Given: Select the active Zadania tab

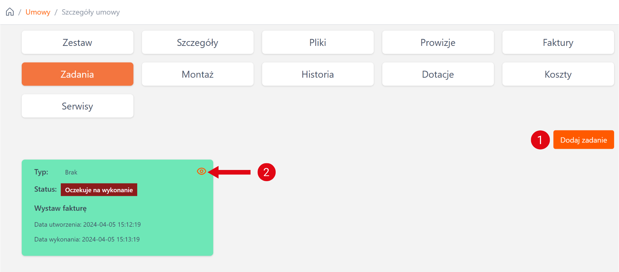Looking at the screenshot, I should [x=77, y=74].
